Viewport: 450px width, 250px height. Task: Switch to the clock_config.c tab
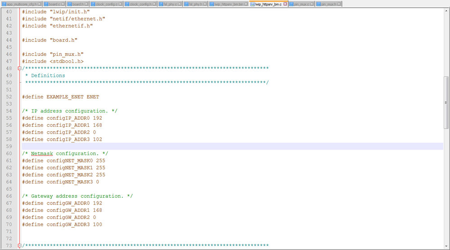tap(106, 4)
